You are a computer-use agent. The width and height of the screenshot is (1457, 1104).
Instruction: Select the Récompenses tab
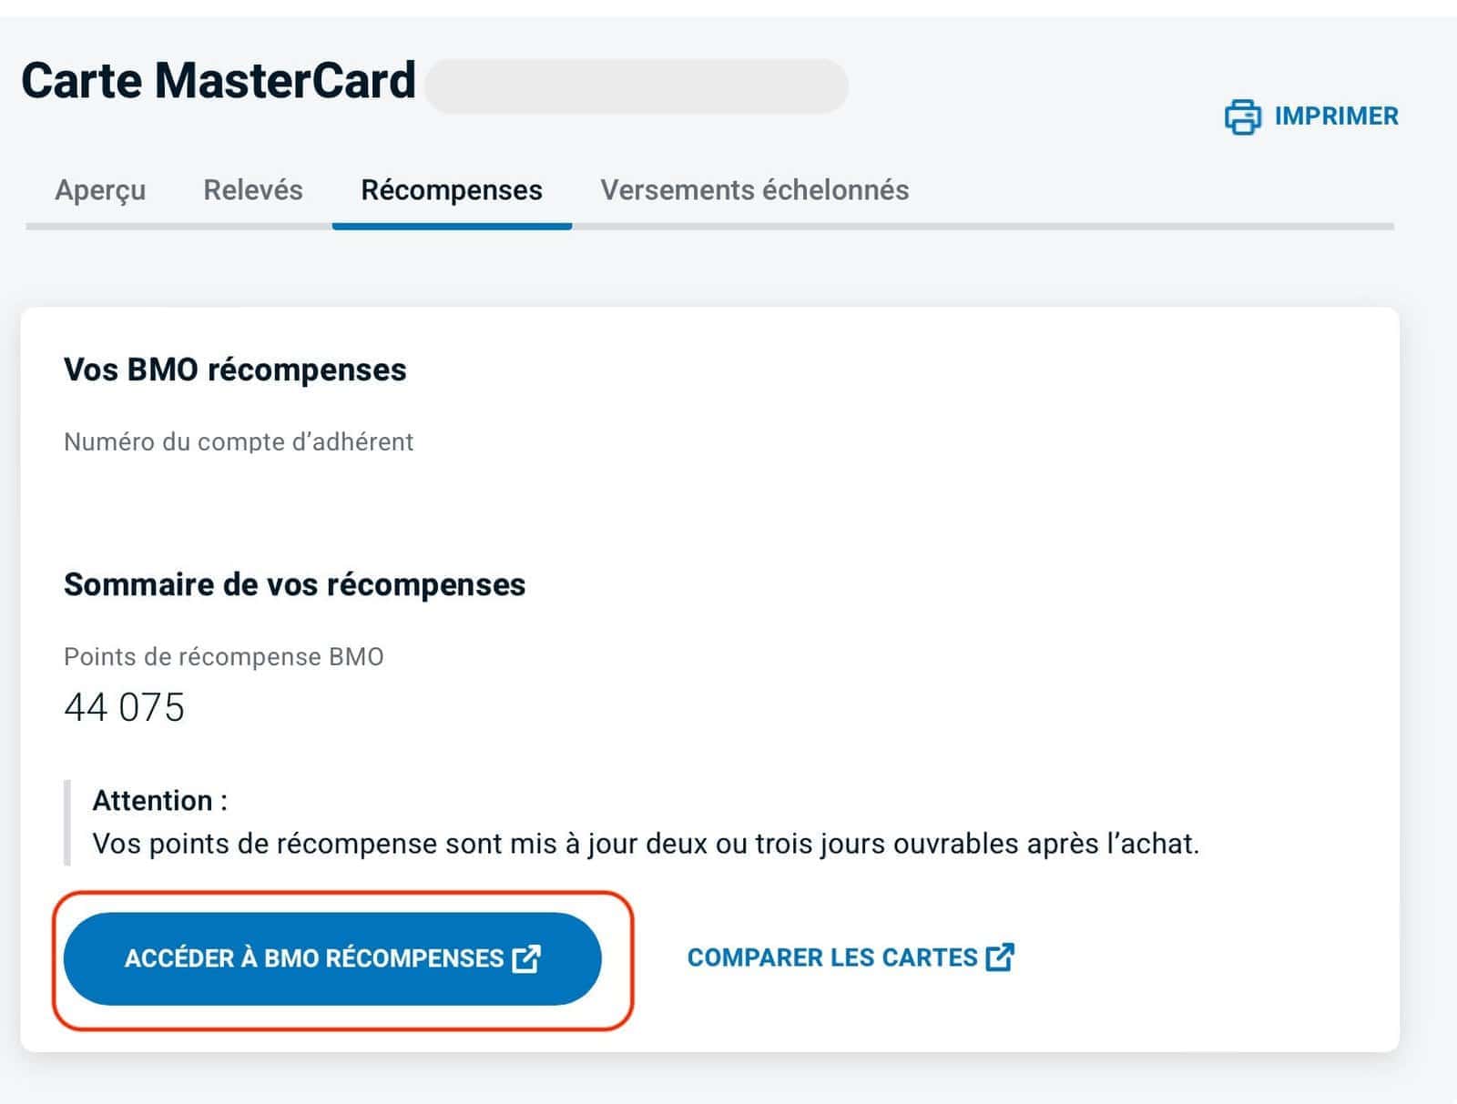click(451, 190)
